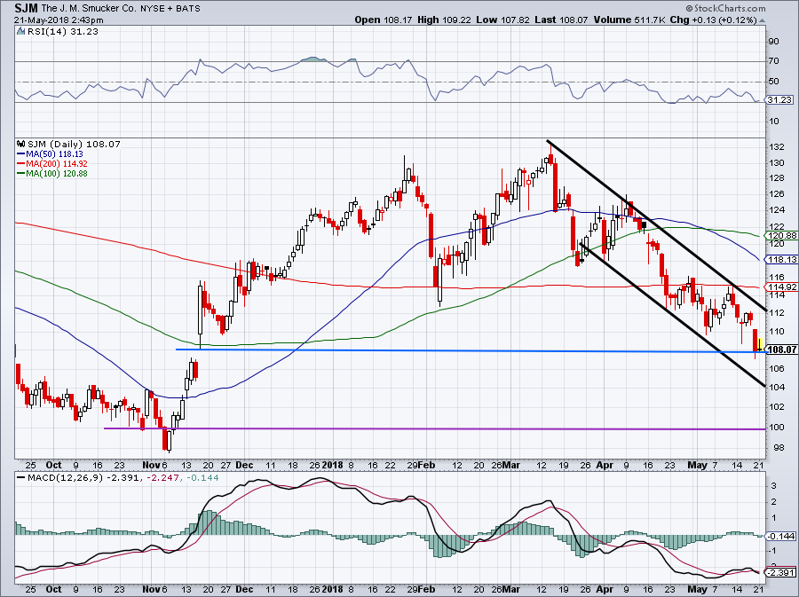Click the Dec label under price chart
This screenshot has height=597, width=799.
[x=245, y=465]
